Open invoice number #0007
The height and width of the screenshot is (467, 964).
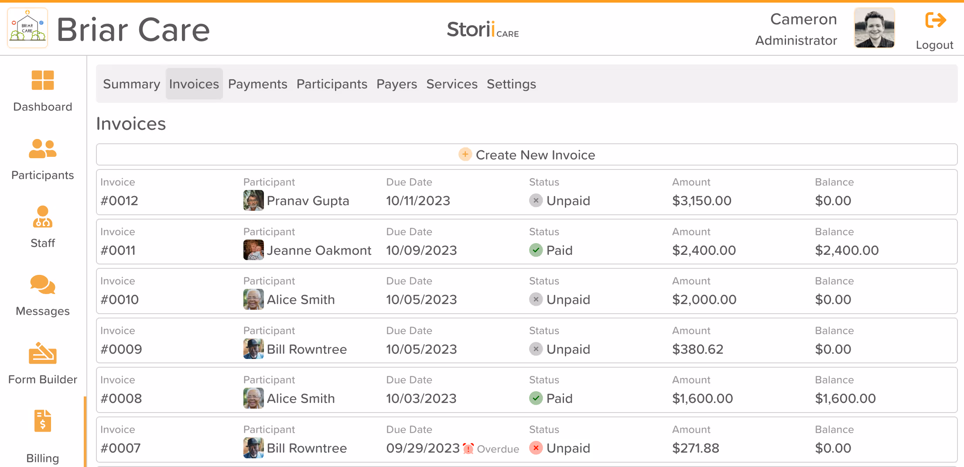(120, 448)
